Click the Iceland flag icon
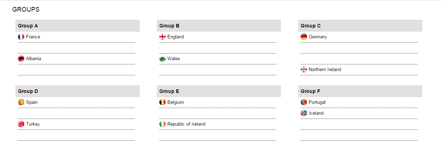 [304, 113]
